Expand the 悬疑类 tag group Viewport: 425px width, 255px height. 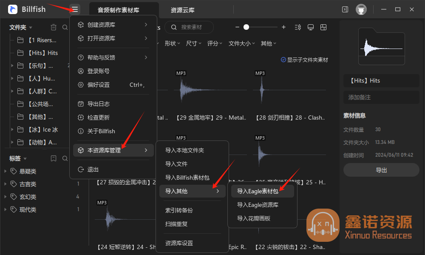(6, 171)
